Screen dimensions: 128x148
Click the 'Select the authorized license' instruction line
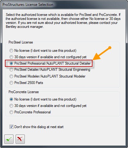coord(63,15)
